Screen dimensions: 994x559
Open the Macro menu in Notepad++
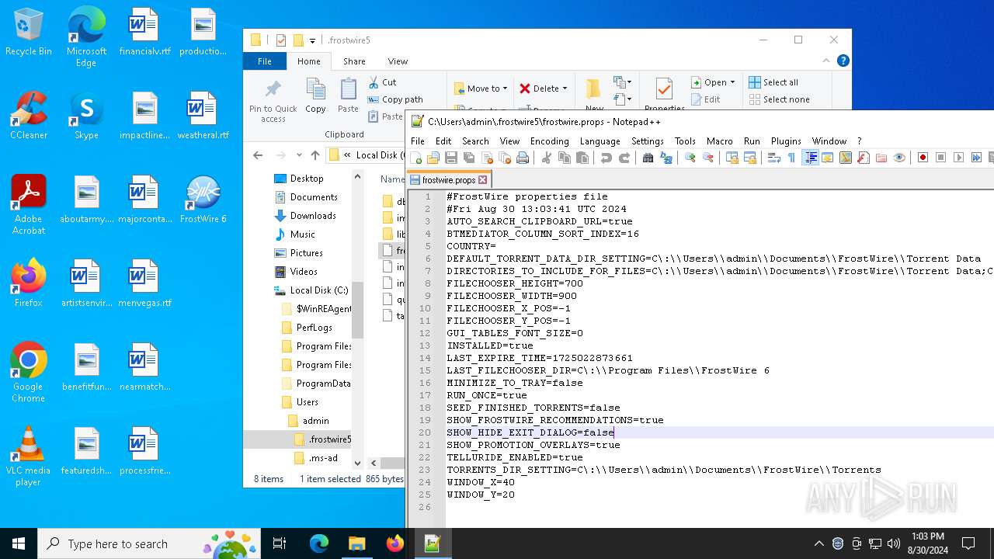point(719,141)
